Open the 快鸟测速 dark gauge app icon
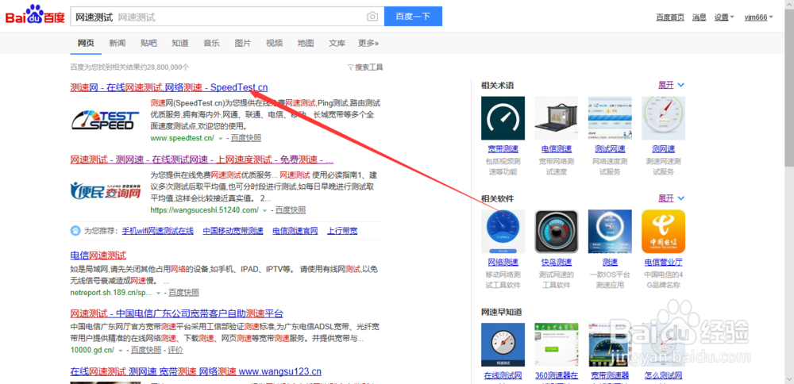Image resolution: width=794 pixels, height=384 pixels. point(557,231)
